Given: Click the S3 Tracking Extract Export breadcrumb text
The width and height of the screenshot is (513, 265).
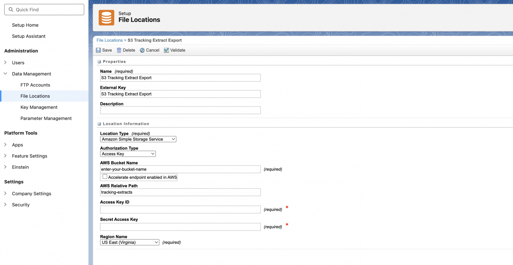Looking at the screenshot, I should tap(155, 40).
